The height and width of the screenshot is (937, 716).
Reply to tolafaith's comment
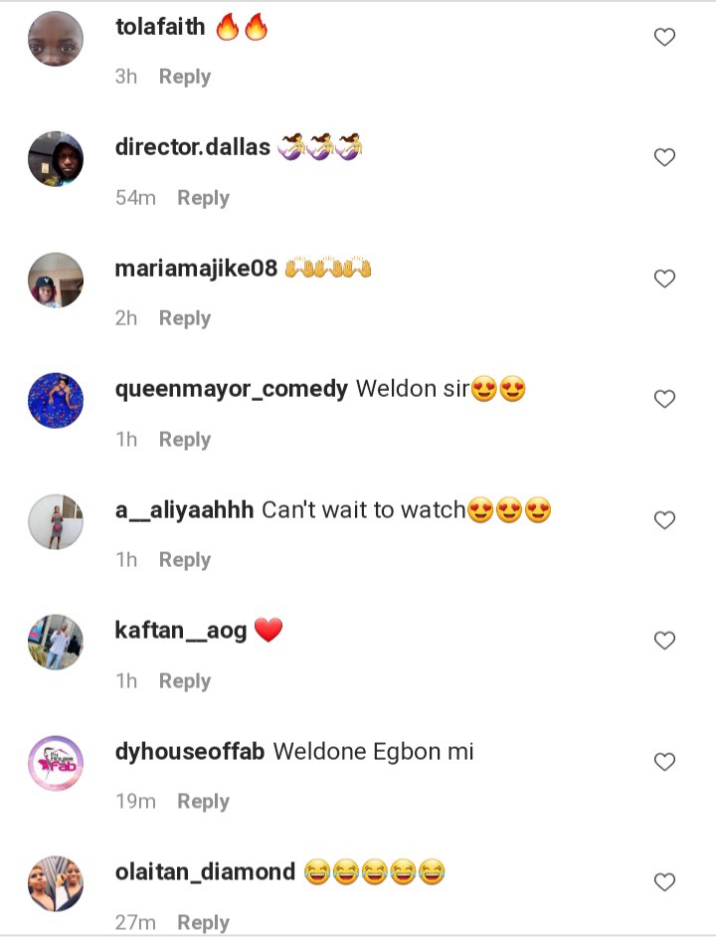click(x=185, y=77)
